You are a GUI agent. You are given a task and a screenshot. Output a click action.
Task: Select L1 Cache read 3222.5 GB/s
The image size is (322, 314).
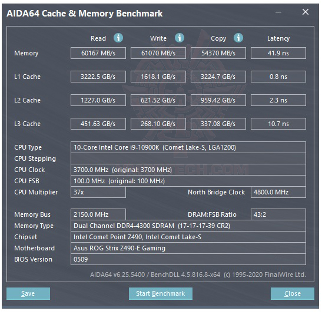click(98, 77)
